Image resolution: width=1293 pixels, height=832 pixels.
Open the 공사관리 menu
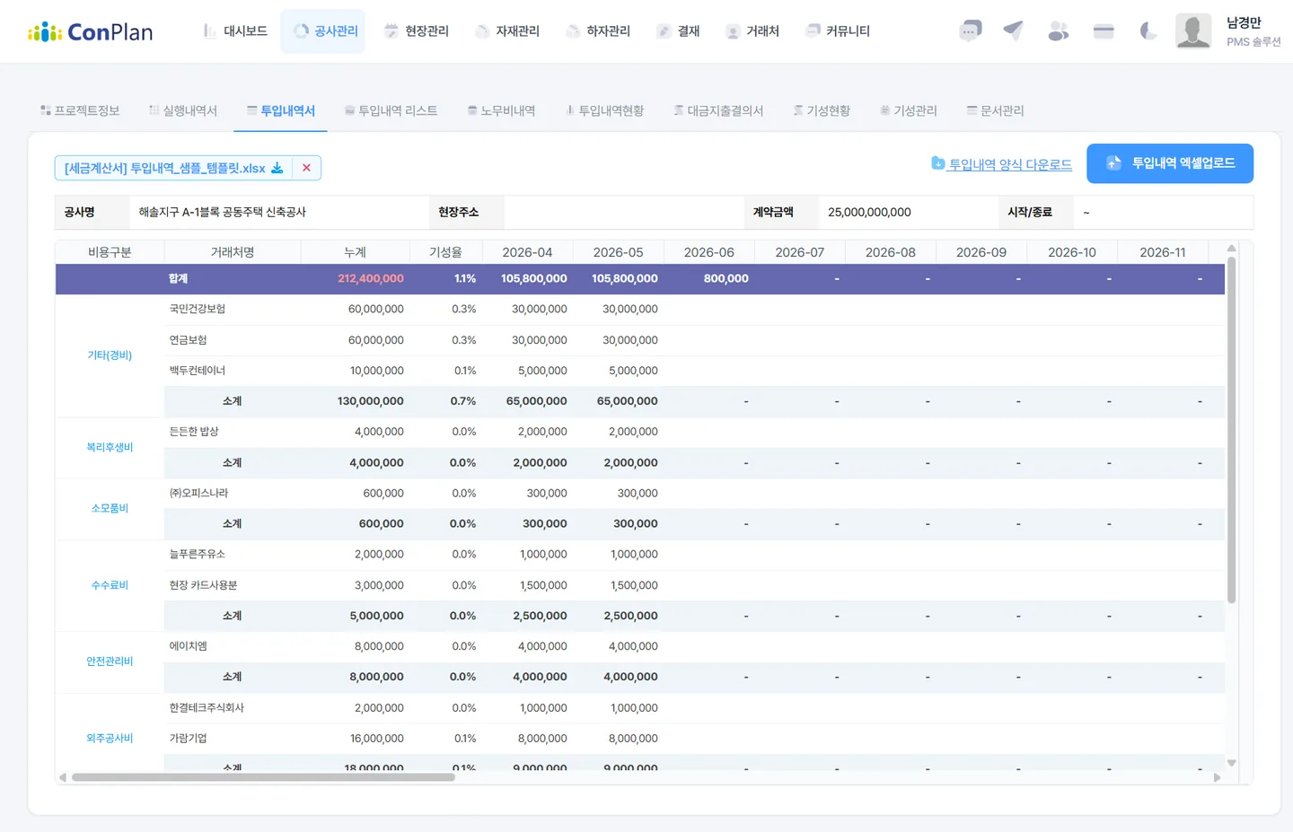pos(323,31)
